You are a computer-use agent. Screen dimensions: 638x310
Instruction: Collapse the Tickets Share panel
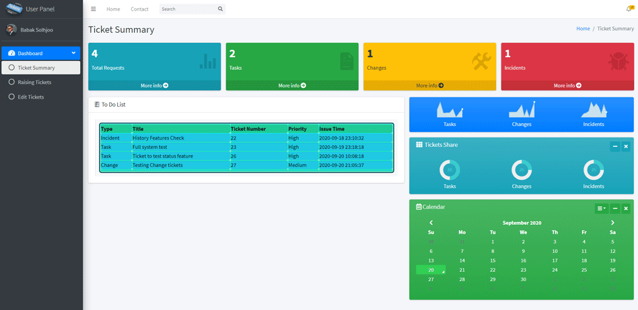coord(614,146)
